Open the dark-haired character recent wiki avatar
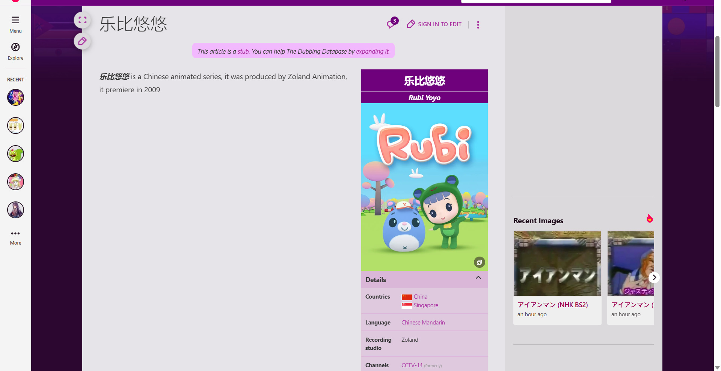Image resolution: width=721 pixels, height=371 pixels. (15, 210)
